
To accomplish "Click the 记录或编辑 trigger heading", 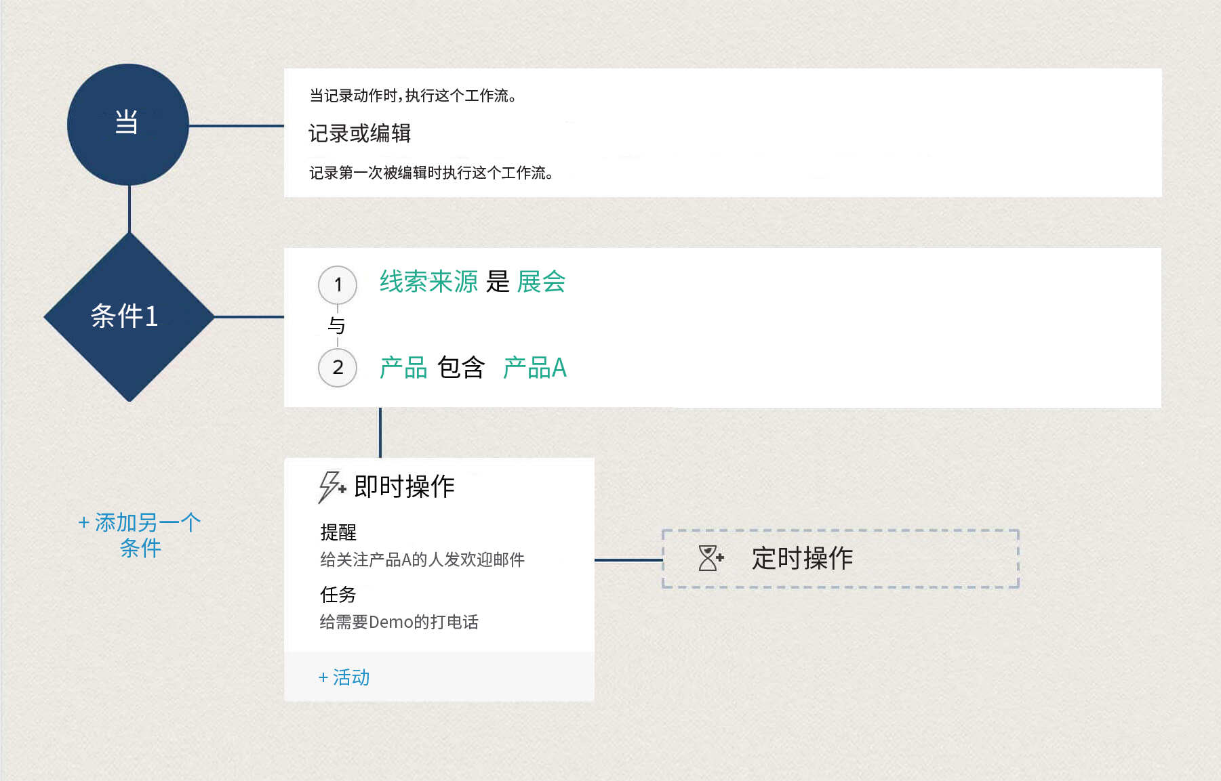I will 359,133.
